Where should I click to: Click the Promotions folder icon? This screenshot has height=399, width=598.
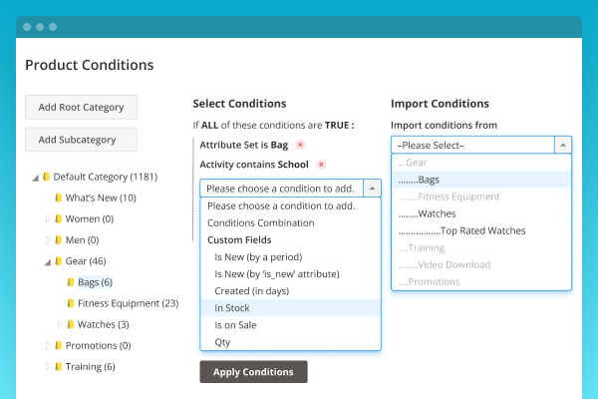point(59,345)
